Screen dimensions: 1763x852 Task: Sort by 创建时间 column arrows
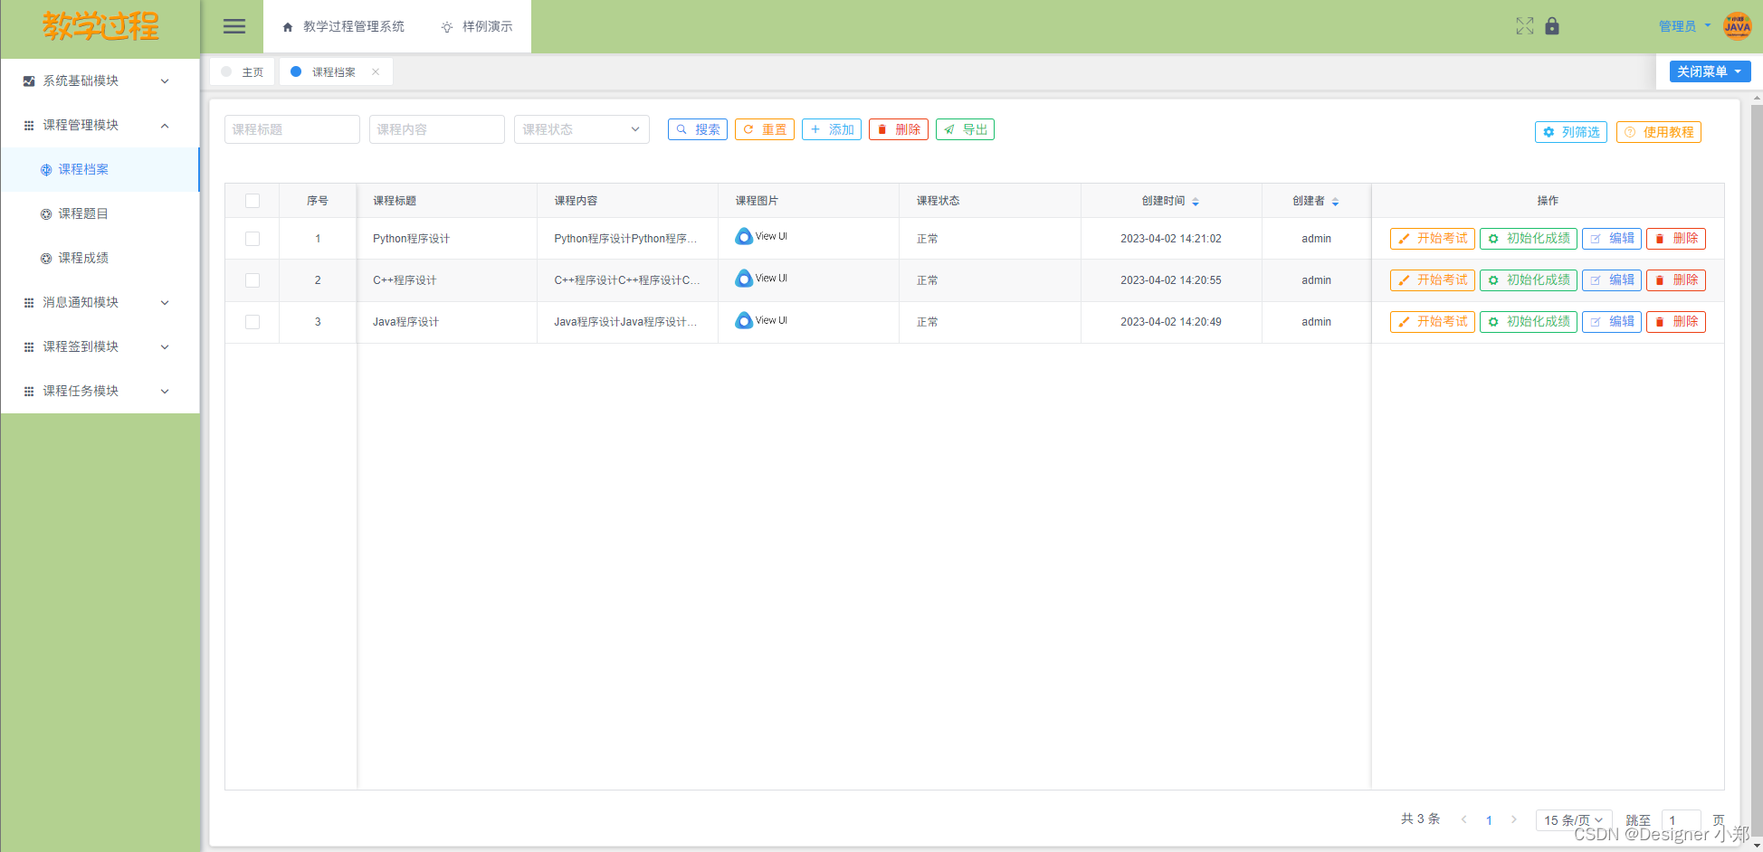(1196, 201)
